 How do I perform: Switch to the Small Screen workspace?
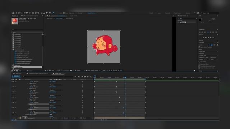178,13
